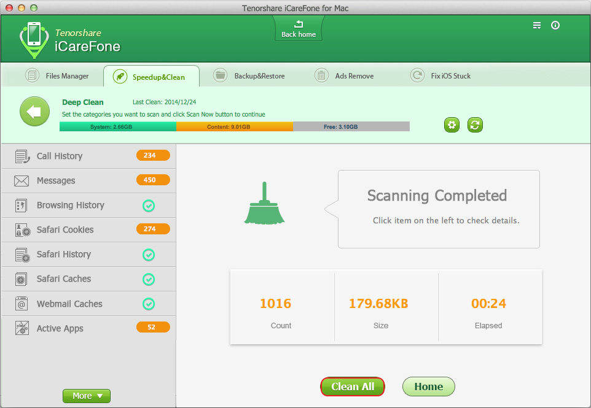Toggle the Safari History check mark

pos(149,255)
